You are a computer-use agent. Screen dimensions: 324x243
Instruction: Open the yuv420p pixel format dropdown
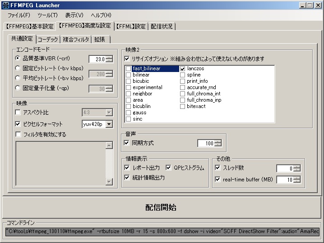109,124
